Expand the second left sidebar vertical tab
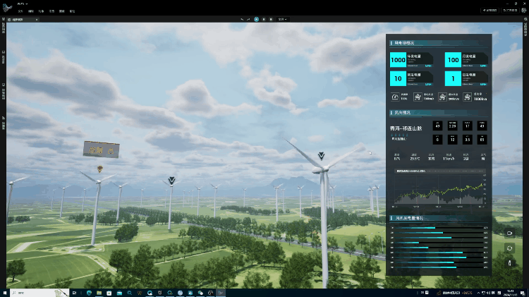Image resolution: width=529 pixels, height=297 pixels. point(4,59)
